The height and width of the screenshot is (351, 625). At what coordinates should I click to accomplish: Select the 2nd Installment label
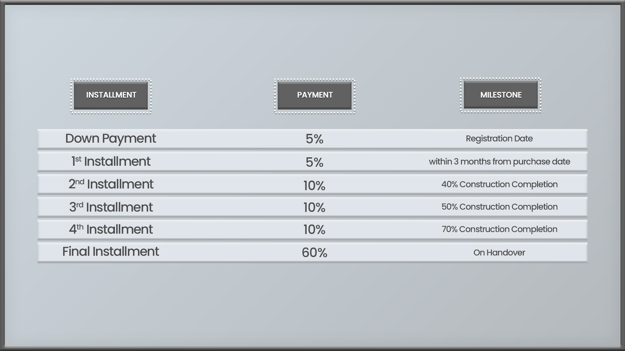111,184
